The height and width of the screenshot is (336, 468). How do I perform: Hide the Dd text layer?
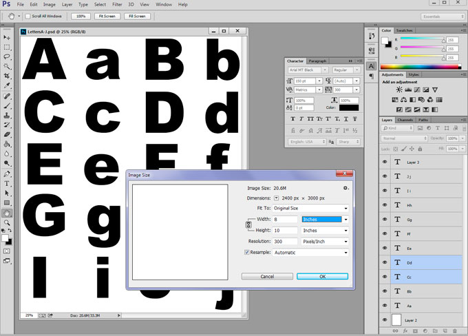(x=385, y=262)
